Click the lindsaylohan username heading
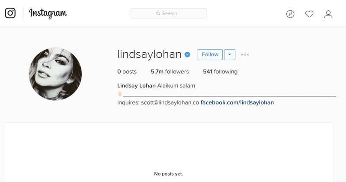 (x=149, y=54)
